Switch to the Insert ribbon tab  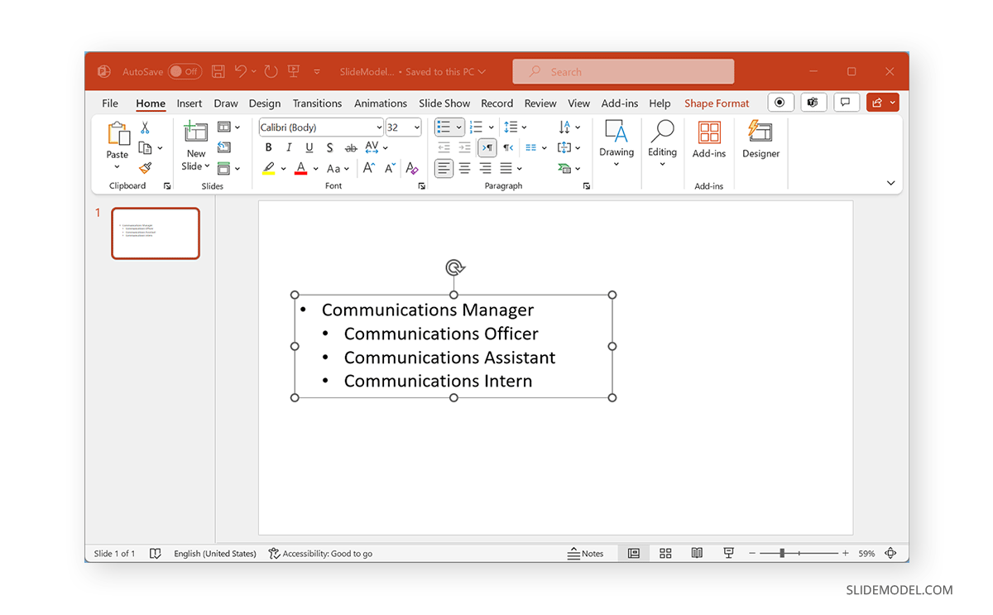tap(189, 103)
